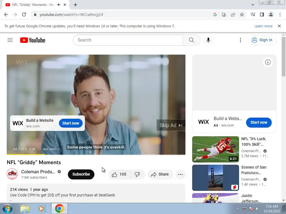
Task: Open Scenes of San Fransisco thumbnail
Action: coord(215,177)
